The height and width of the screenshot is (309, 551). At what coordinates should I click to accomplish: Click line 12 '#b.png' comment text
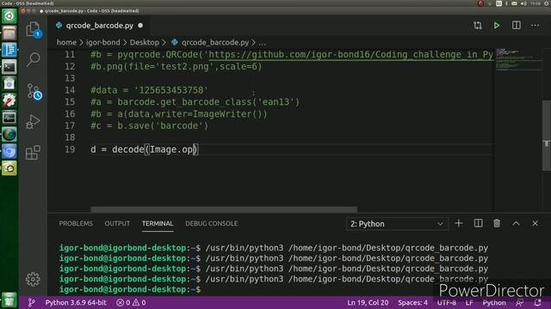(176, 67)
